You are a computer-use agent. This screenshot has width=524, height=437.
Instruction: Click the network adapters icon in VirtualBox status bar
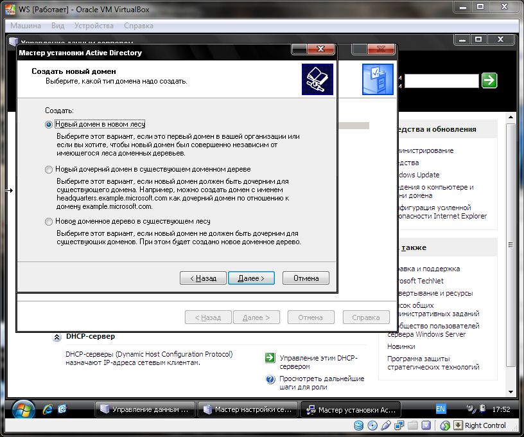399,425
